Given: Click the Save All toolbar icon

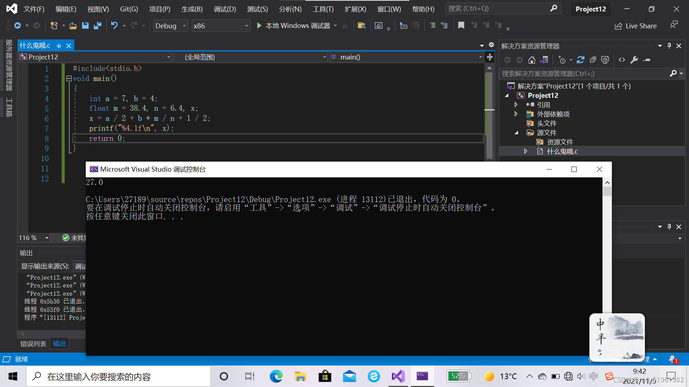Looking at the screenshot, I should pyautogui.click(x=97, y=25).
